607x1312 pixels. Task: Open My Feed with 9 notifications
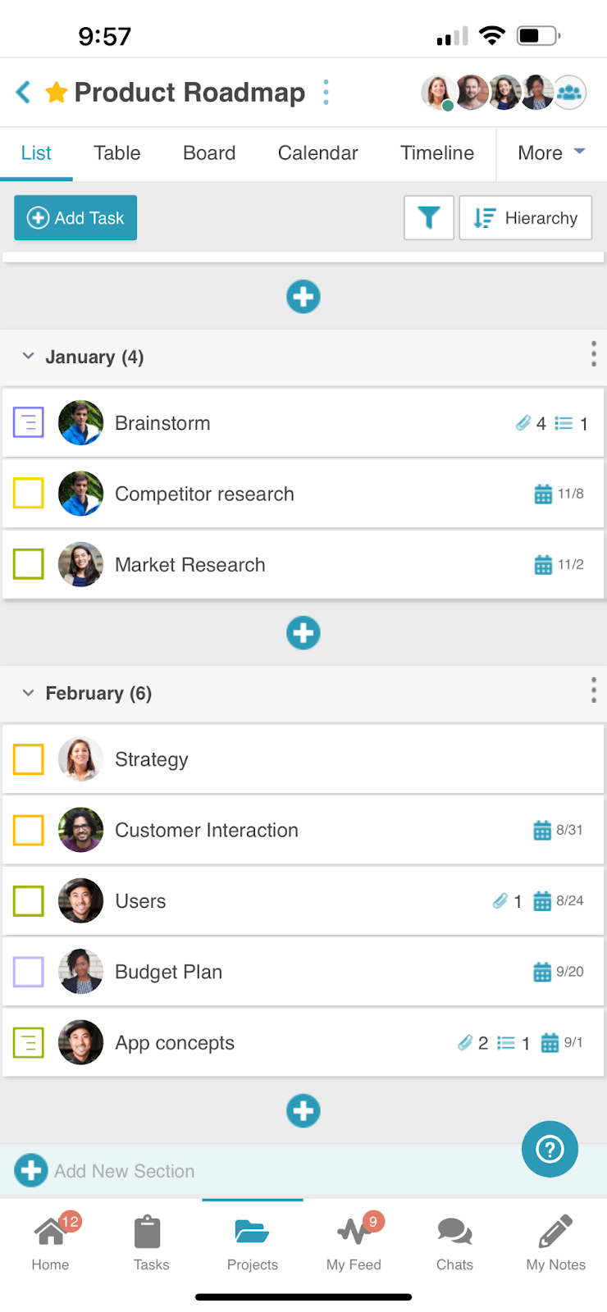pos(354,1243)
